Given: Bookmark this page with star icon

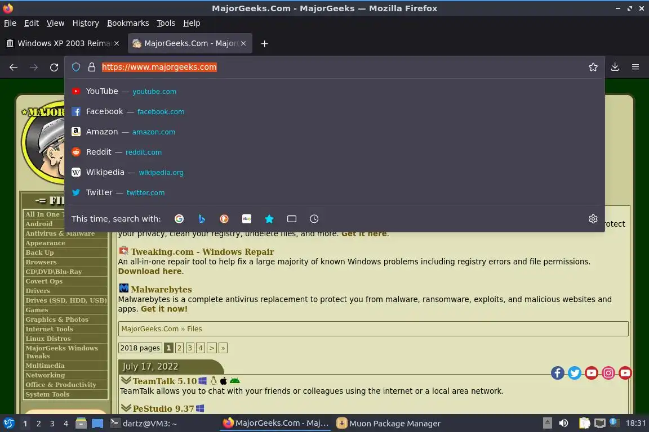Looking at the screenshot, I should 593,67.
